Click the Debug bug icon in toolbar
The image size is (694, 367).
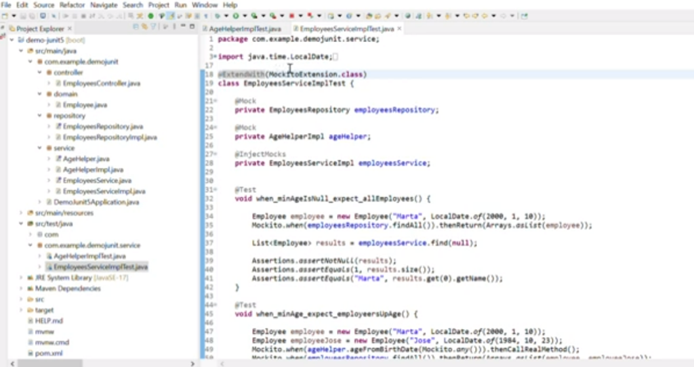tap(218, 15)
